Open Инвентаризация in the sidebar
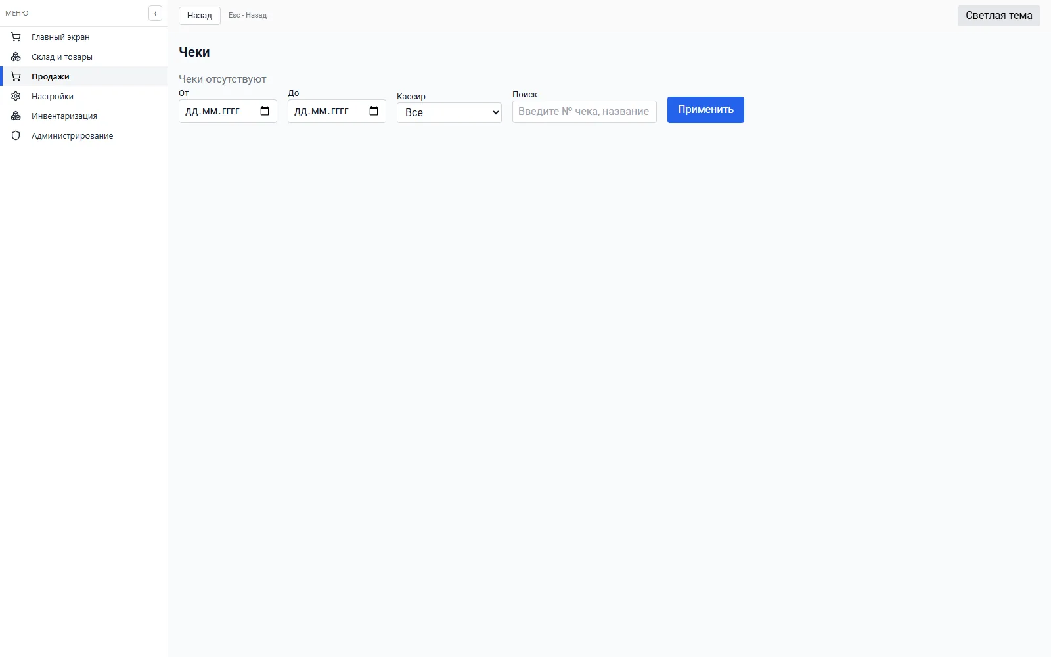 click(83, 116)
